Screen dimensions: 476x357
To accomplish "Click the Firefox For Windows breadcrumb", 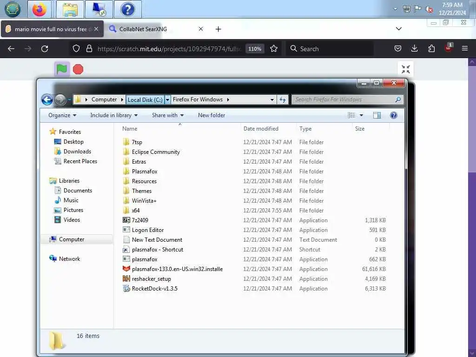I will pyautogui.click(x=198, y=99).
